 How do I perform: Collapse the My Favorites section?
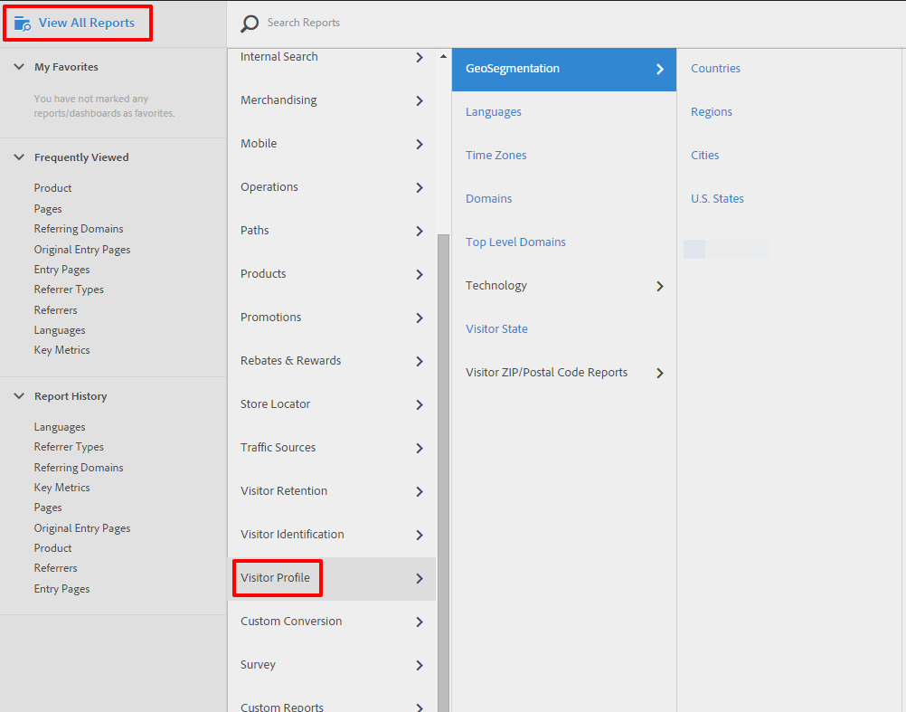point(19,66)
